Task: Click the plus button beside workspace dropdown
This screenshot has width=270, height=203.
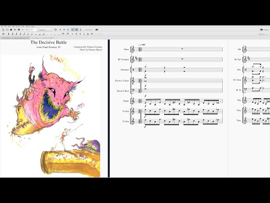Action: (x=268, y=34)
